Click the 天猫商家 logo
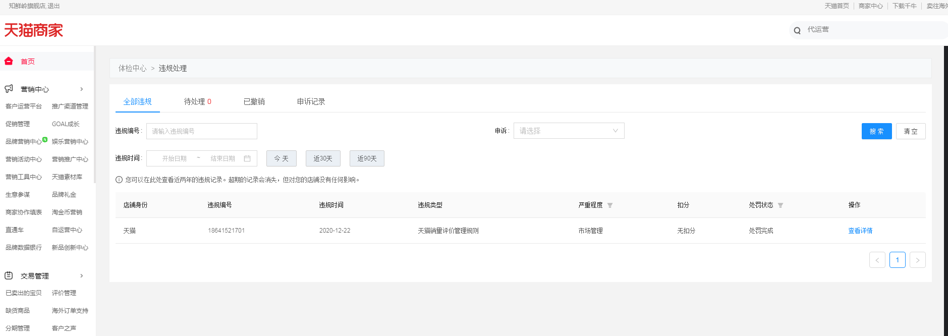 click(33, 30)
